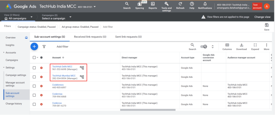Click the status column header dot

tap(41, 58)
